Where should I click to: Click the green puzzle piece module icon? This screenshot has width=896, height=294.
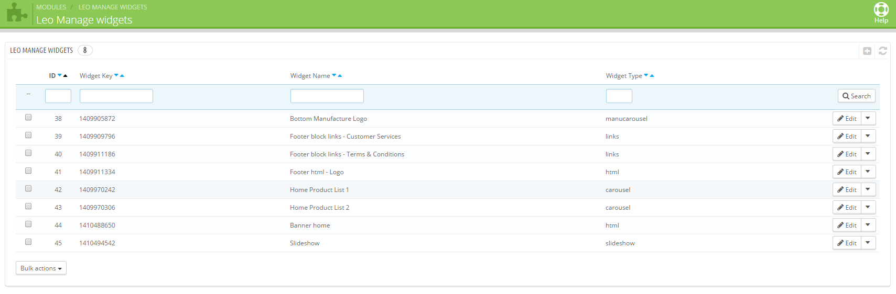17,13
